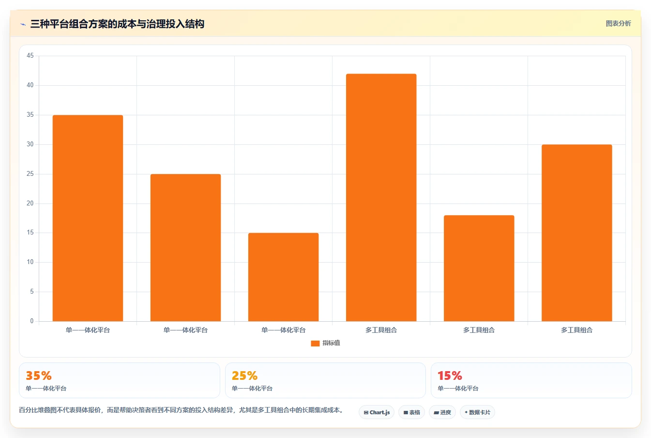Open the 35% stat card

[119, 380]
